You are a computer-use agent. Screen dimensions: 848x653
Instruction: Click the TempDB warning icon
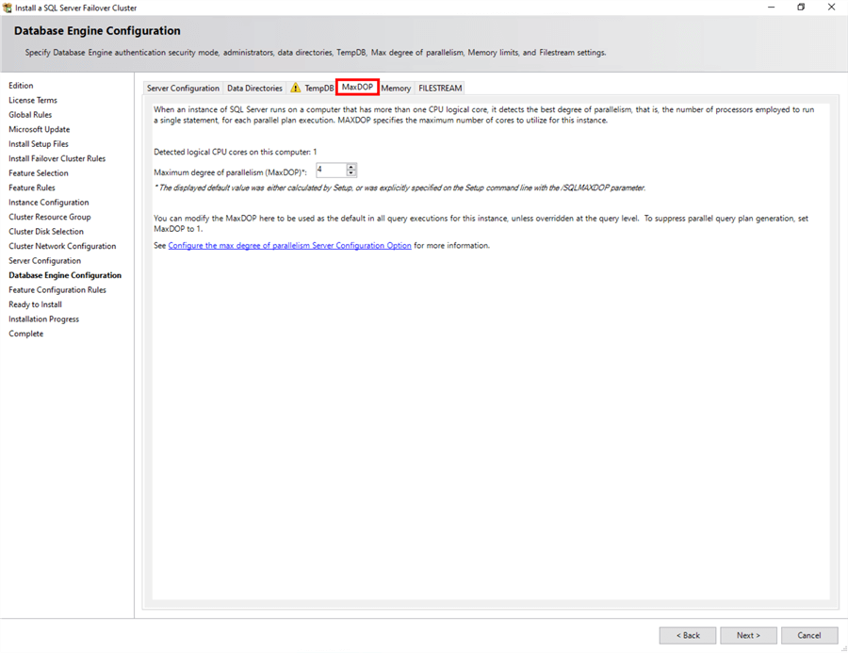point(295,88)
